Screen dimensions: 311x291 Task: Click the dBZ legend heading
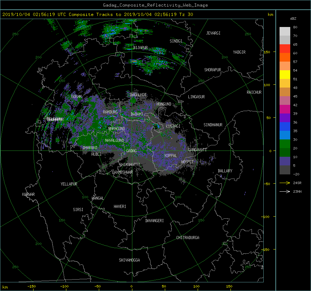(293, 18)
